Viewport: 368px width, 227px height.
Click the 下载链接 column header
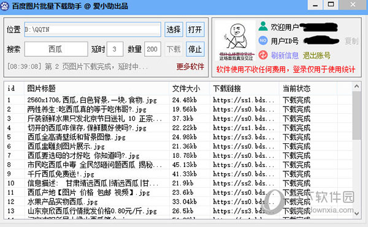tap(244, 89)
